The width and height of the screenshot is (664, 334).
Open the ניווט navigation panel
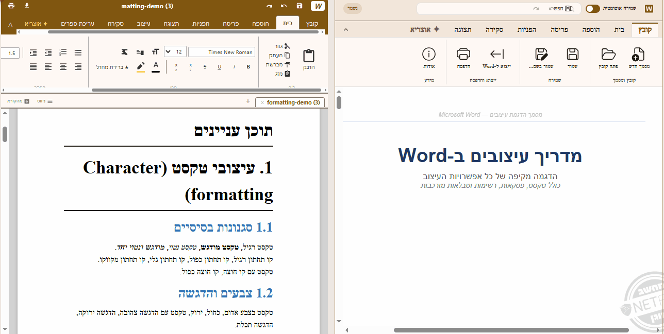click(45, 101)
